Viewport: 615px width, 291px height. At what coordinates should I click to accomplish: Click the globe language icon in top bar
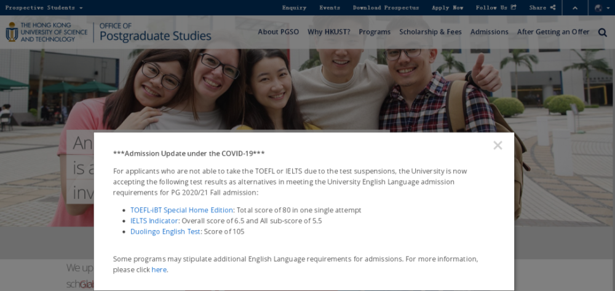[598, 8]
